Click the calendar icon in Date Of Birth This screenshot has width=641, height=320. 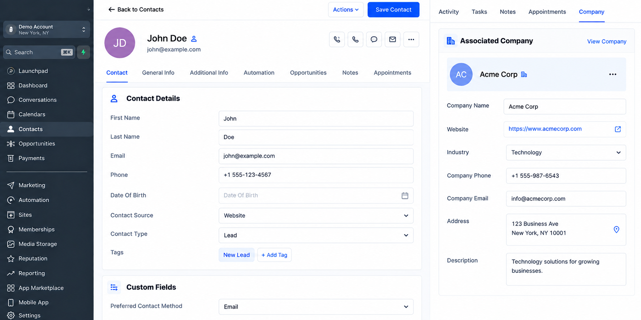coord(405,196)
